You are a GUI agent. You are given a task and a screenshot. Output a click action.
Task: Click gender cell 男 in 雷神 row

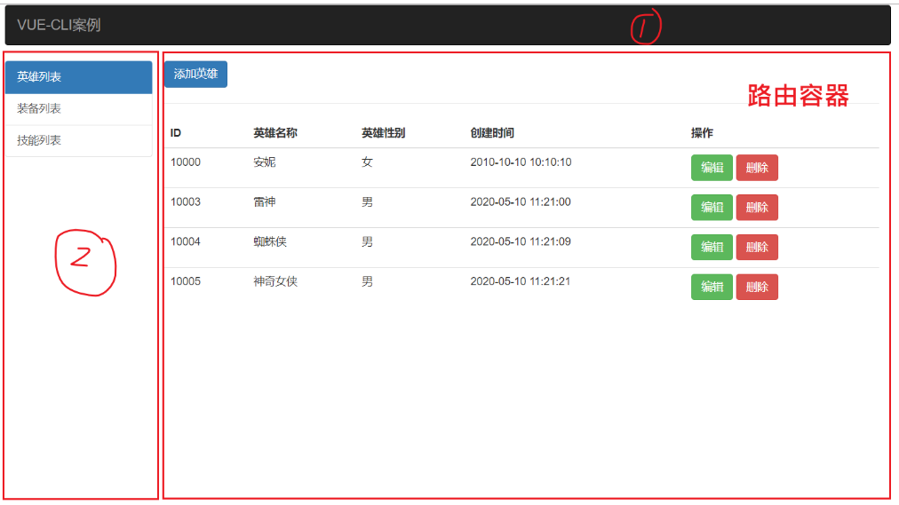click(x=367, y=201)
